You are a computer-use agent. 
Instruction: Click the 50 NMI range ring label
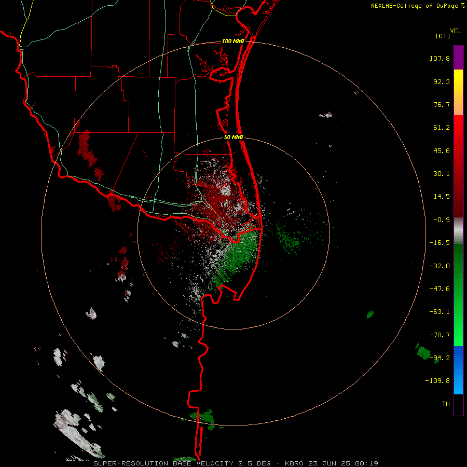coord(233,138)
